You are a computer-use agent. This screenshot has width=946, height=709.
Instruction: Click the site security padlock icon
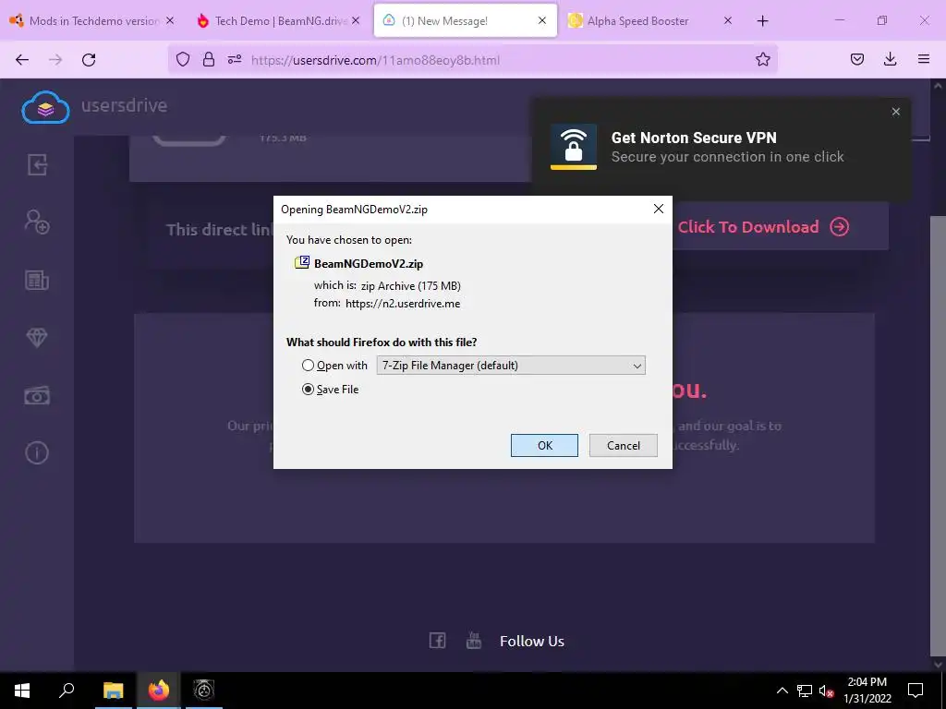tap(209, 59)
